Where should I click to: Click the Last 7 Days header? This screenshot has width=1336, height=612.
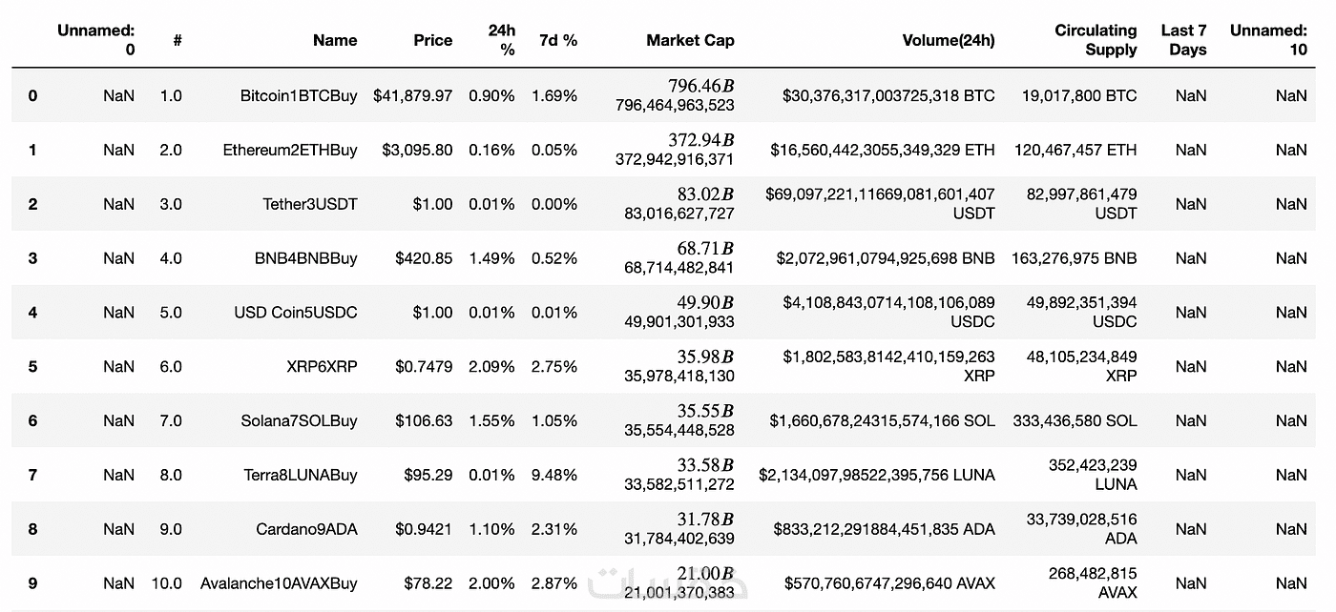pos(1184,40)
